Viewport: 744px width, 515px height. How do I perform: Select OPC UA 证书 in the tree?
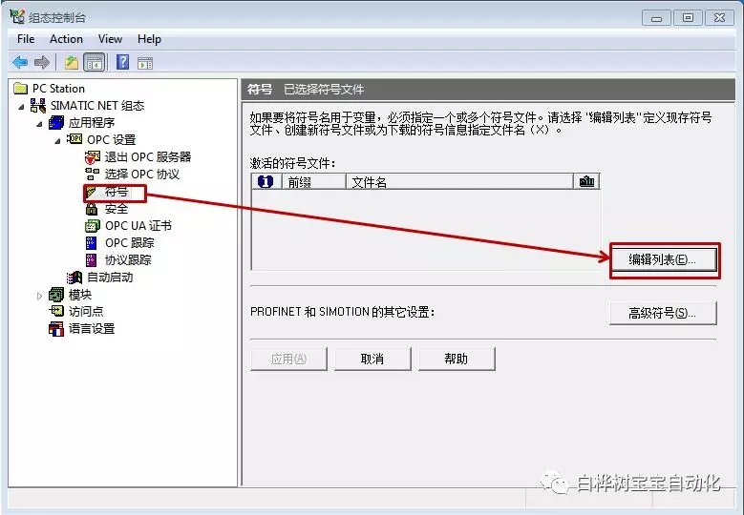138,226
